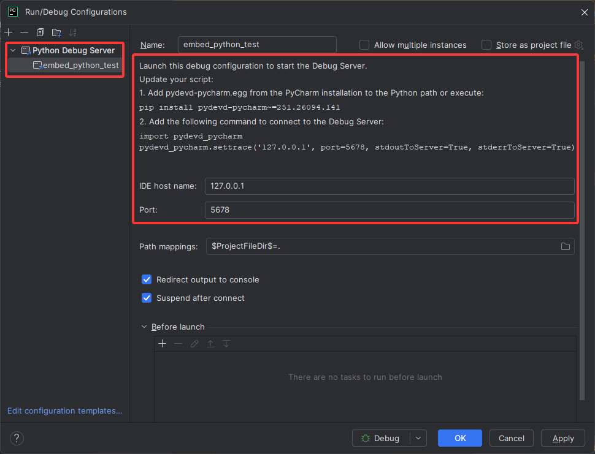Click the Name input field
This screenshot has height=454, width=595.
tap(257, 45)
